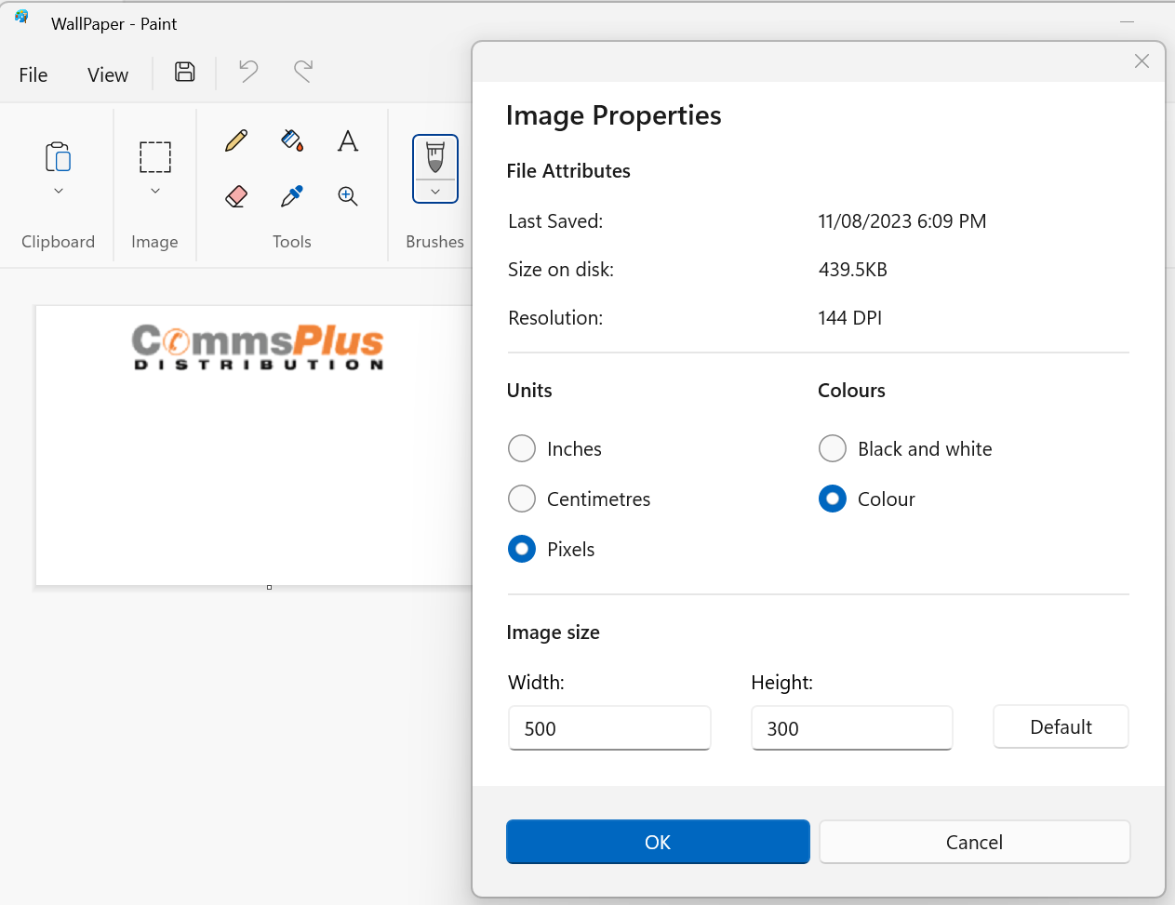Click the '439.5KB' size on disk value

(x=852, y=270)
